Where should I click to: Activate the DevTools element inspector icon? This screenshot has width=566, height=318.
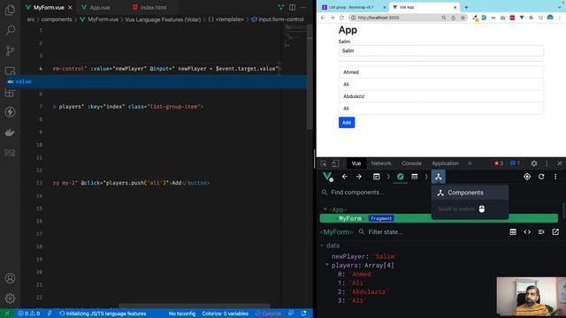[324, 163]
